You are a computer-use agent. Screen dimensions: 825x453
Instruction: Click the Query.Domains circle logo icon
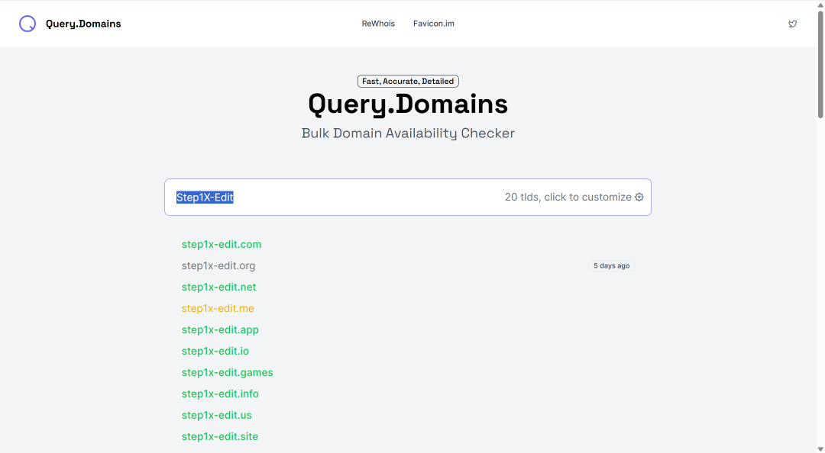point(27,24)
